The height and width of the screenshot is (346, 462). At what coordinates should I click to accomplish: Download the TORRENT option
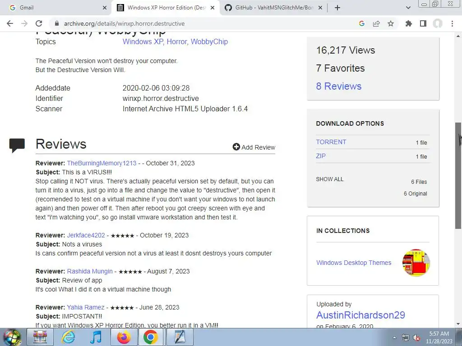331,142
